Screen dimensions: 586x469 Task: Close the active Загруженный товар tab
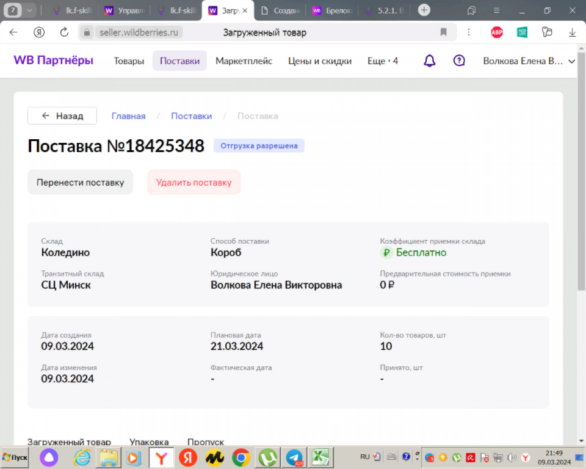[245, 10]
